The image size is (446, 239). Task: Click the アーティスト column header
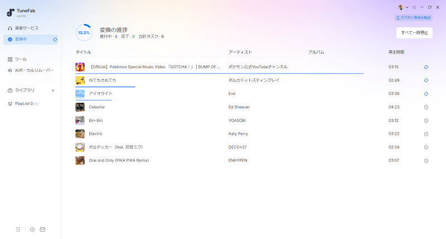point(240,52)
